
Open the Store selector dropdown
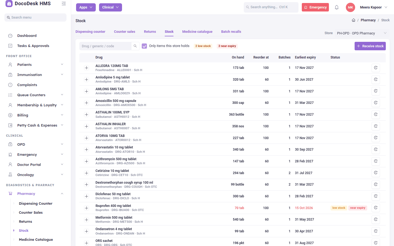(x=362, y=33)
